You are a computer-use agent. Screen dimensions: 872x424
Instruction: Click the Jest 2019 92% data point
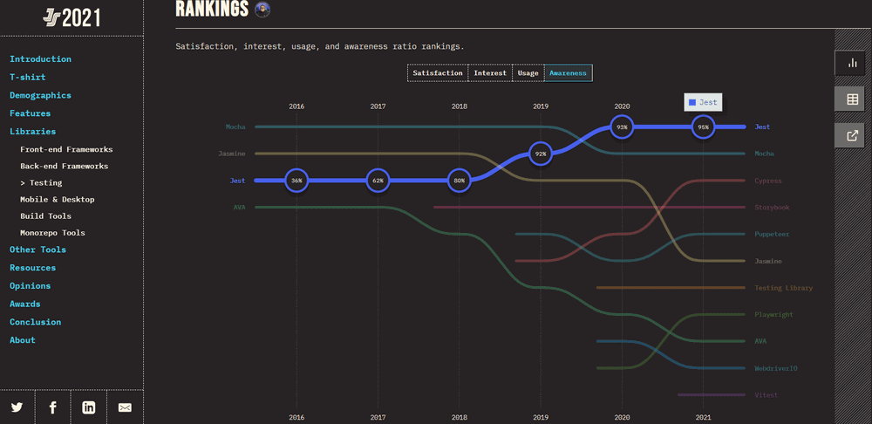coord(541,154)
